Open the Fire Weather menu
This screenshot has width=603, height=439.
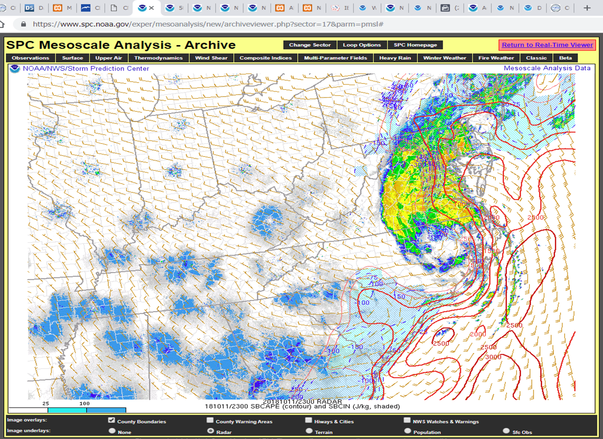pos(496,58)
